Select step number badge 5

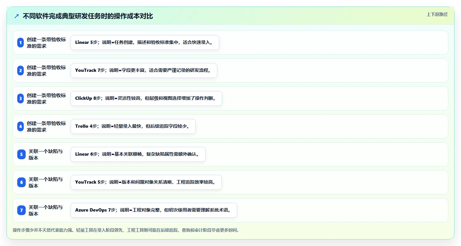[21, 154]
